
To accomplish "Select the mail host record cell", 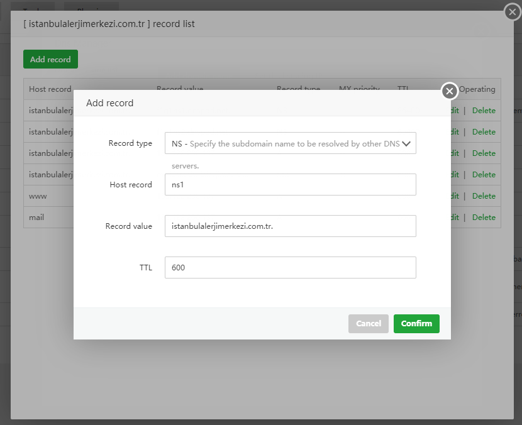I will [37, 218].
